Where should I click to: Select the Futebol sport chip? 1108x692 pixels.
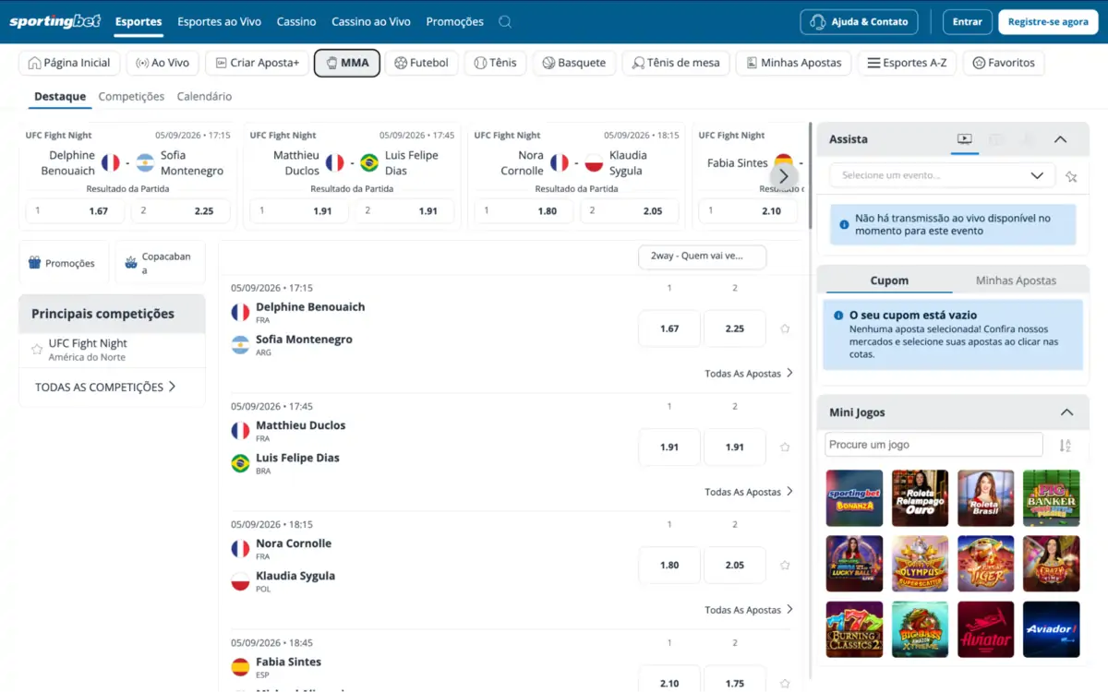tap(421, 63)
